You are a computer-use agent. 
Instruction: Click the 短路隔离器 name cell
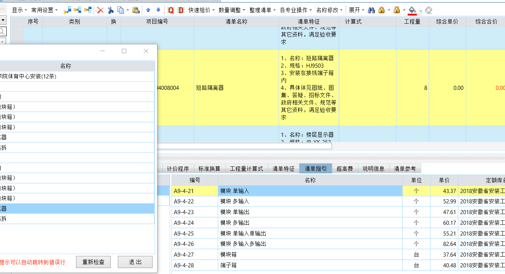[x=236, y=88]
